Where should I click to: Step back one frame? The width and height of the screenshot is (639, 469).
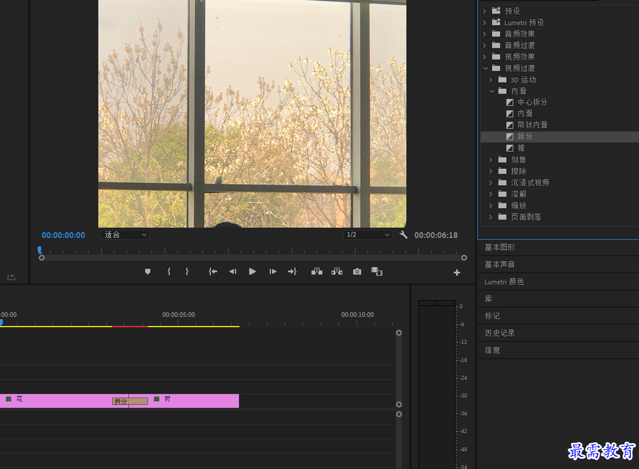(233, 272)
